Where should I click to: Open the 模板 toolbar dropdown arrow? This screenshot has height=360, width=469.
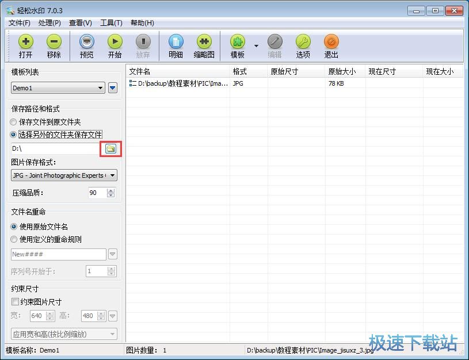point(256,46)
